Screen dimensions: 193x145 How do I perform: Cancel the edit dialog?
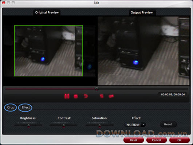click(157, 140)
